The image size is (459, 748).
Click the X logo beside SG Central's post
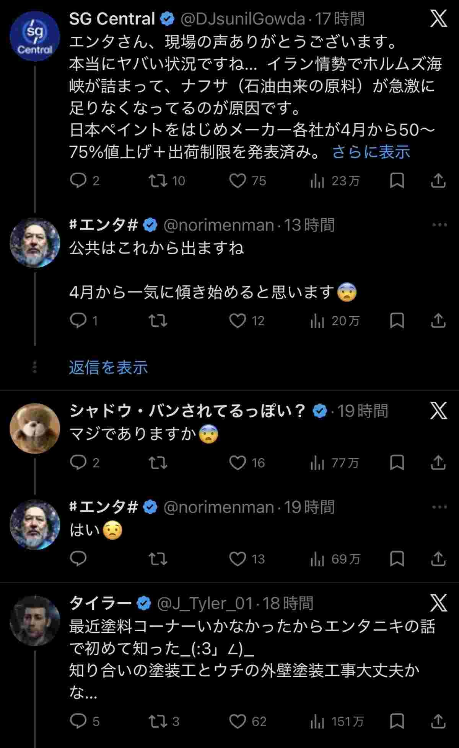[438, 18]
